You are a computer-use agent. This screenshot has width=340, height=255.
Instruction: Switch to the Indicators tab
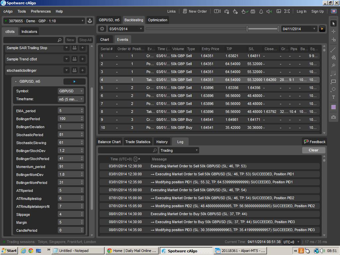[x=29, y=32]
